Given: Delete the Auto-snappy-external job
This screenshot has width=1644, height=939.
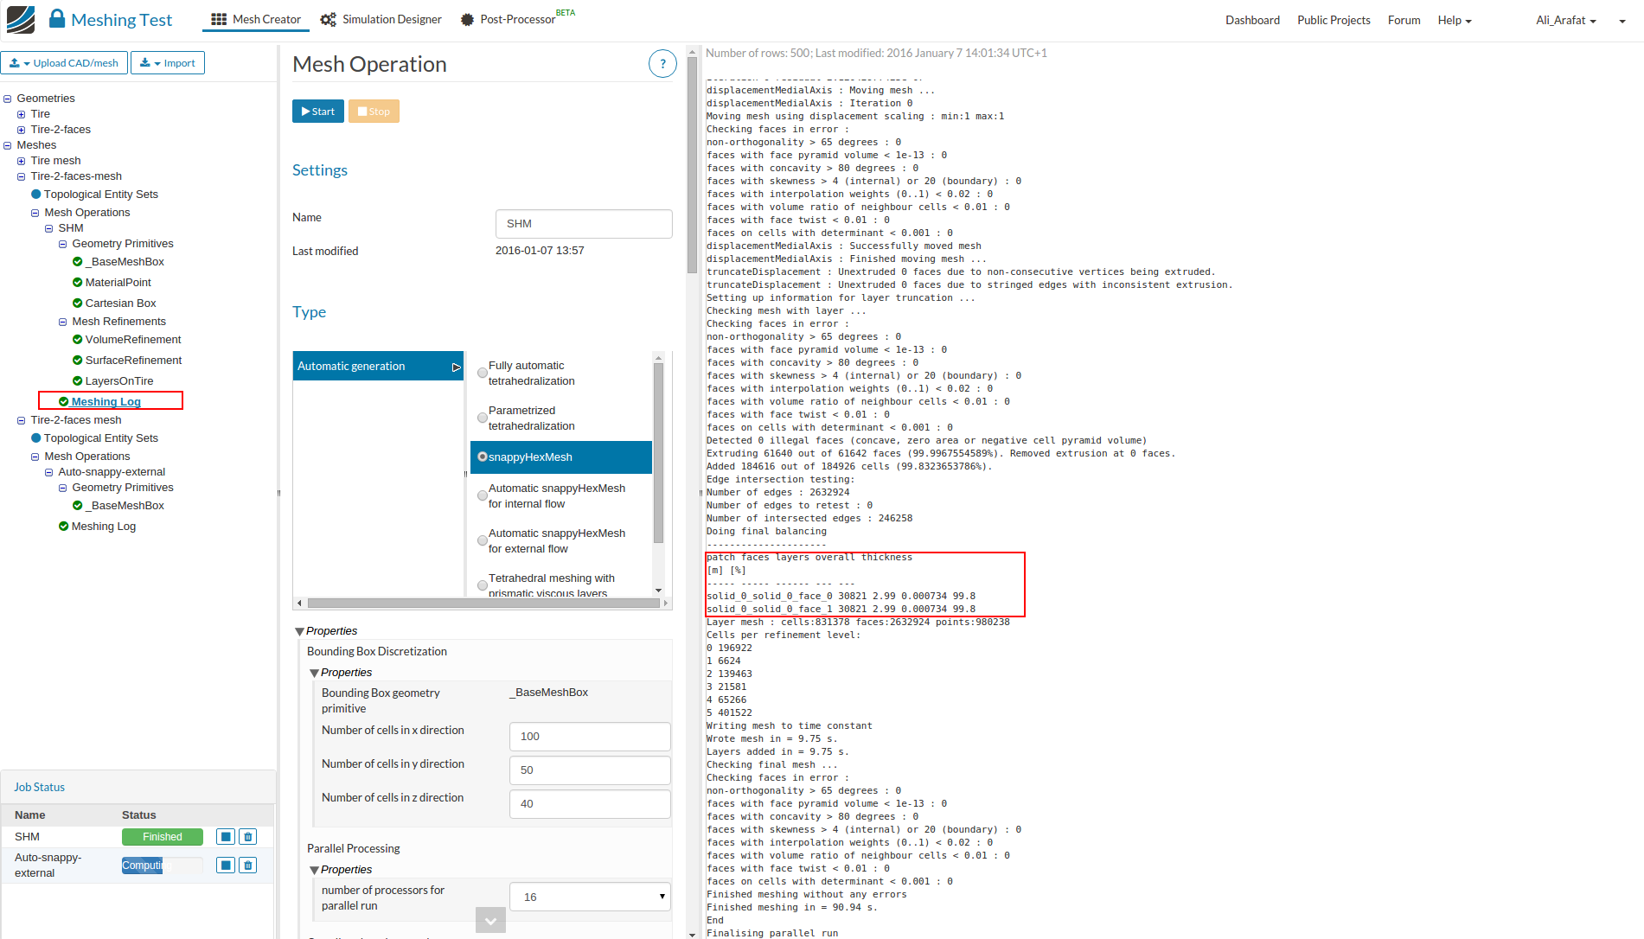Looking at the screenshot, I should [248, 865].
